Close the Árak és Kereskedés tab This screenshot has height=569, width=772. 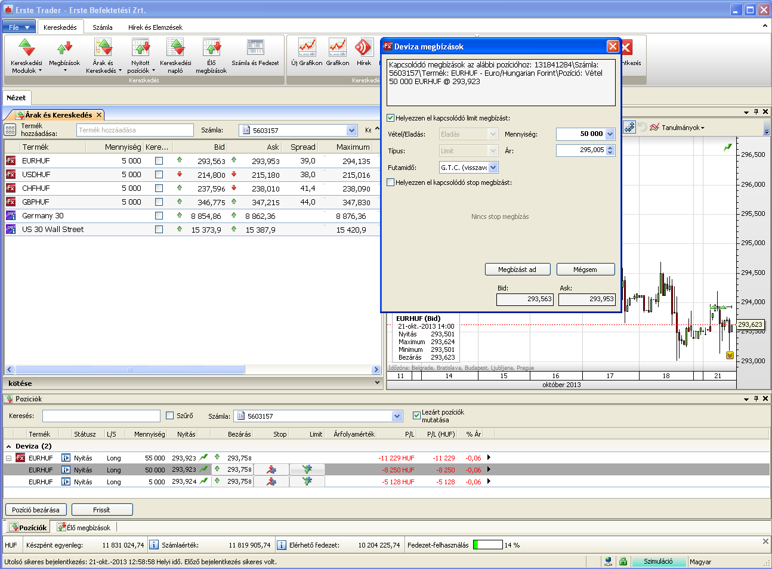tap(99, 115)
